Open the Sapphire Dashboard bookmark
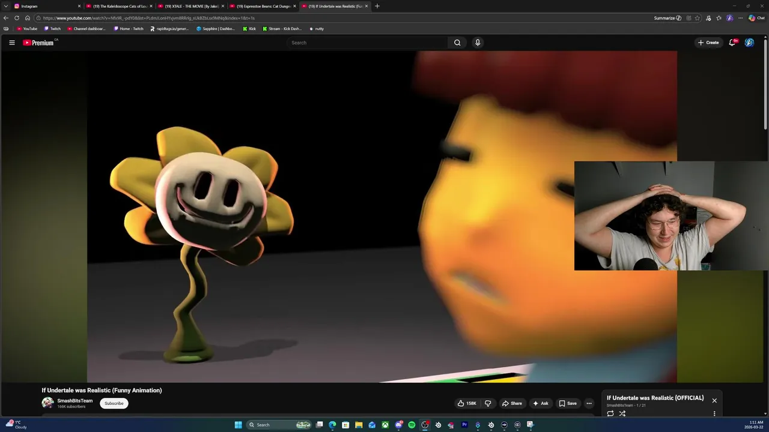The image size is (769, 432). tap(216, 29)
